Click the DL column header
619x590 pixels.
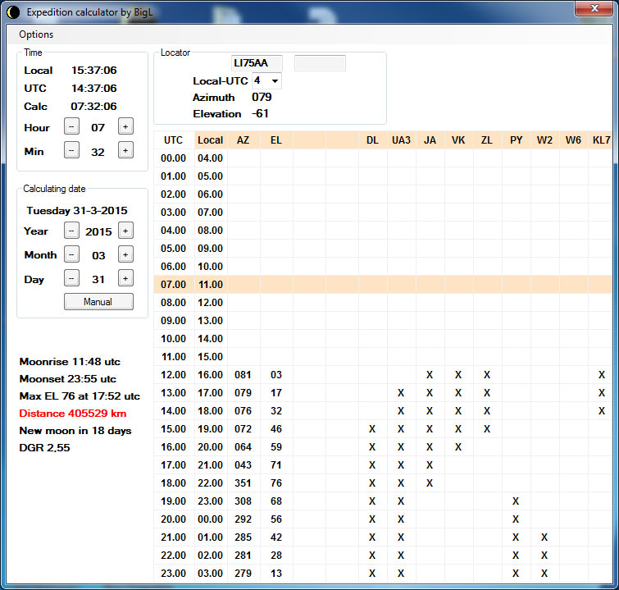pos(372,140)
